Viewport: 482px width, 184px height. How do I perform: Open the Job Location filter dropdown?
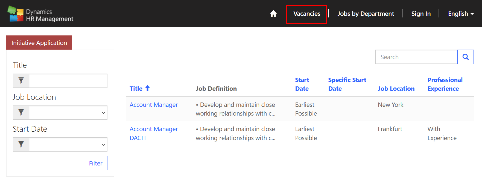pyautogui.click(x=68, y=113)
